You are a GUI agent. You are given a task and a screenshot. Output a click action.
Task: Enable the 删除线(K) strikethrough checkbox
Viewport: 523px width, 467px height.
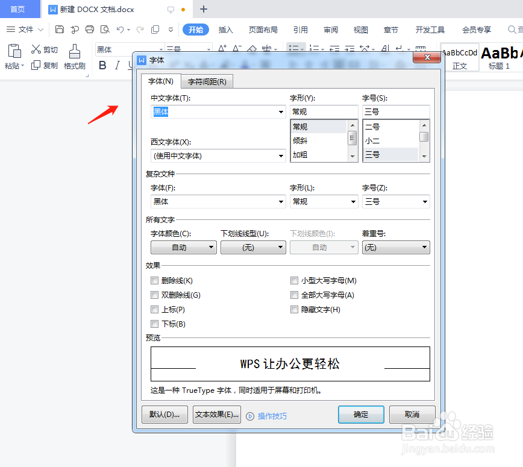[x=154, y=281]
